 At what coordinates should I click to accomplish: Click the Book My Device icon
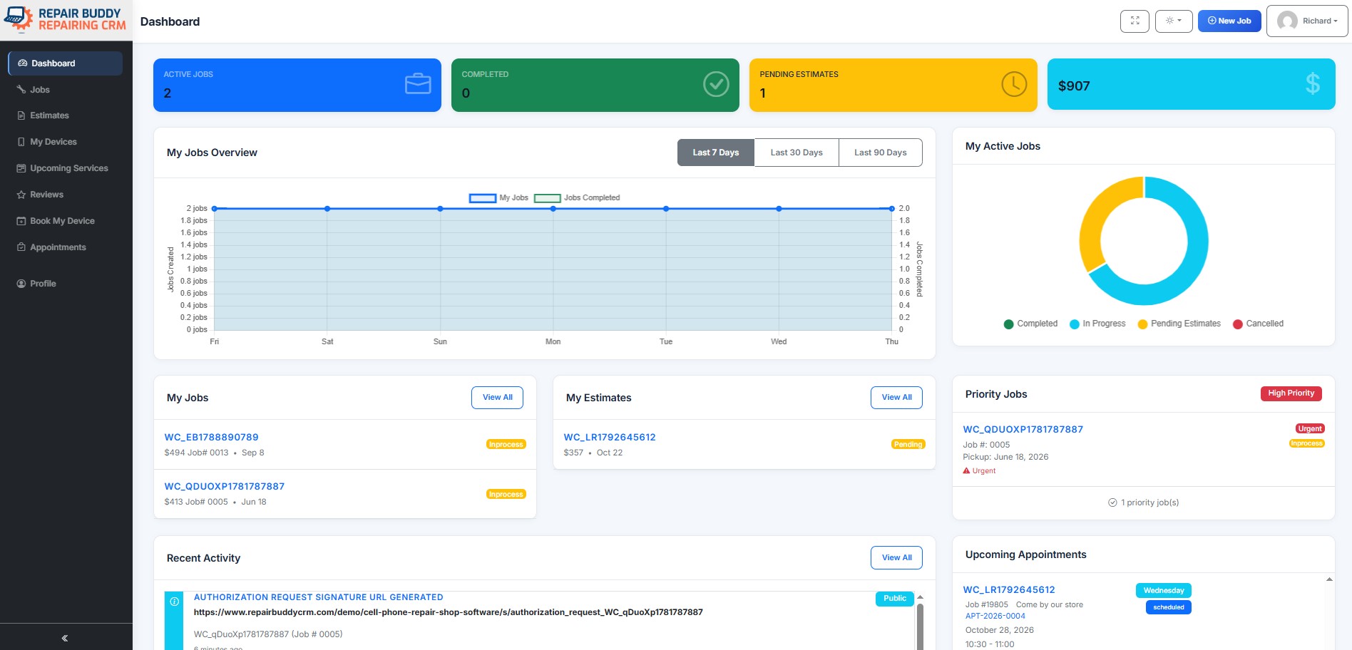coord(21,221)
